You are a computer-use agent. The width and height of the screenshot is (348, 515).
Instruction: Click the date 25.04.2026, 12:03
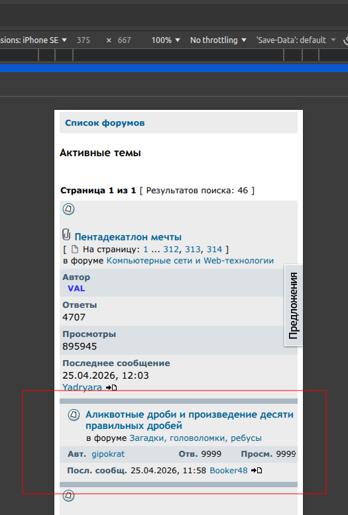click(x=105, y=375)
